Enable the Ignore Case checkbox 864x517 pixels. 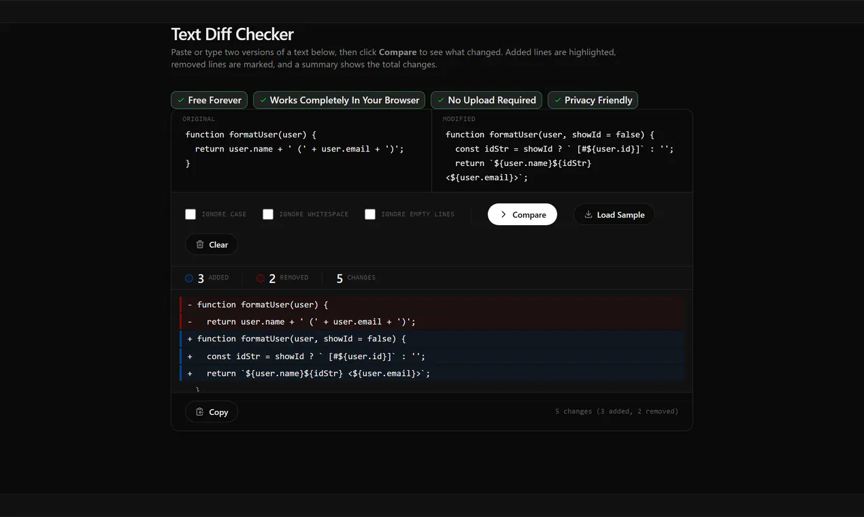(190, 214)
